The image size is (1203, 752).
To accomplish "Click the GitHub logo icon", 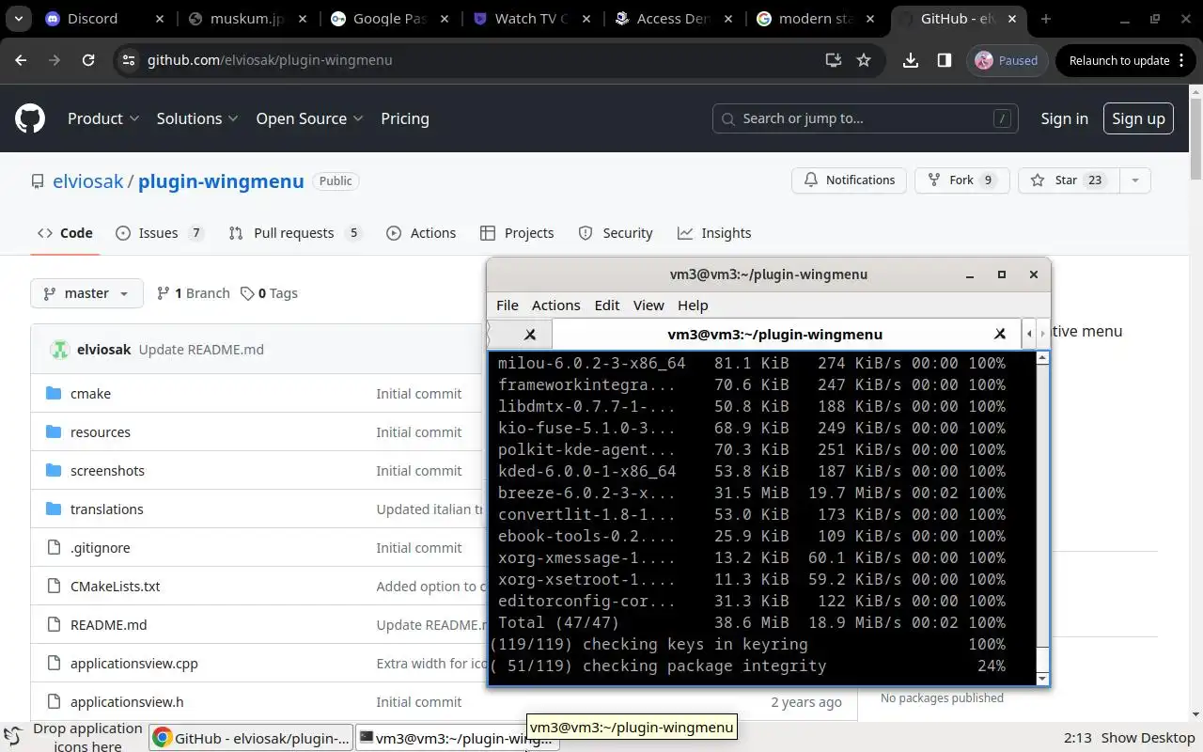I will click(30, 118).
